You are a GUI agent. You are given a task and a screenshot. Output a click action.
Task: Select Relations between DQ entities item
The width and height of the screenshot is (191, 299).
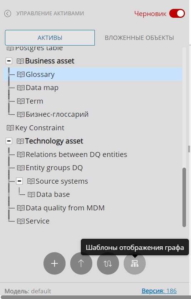76,154
